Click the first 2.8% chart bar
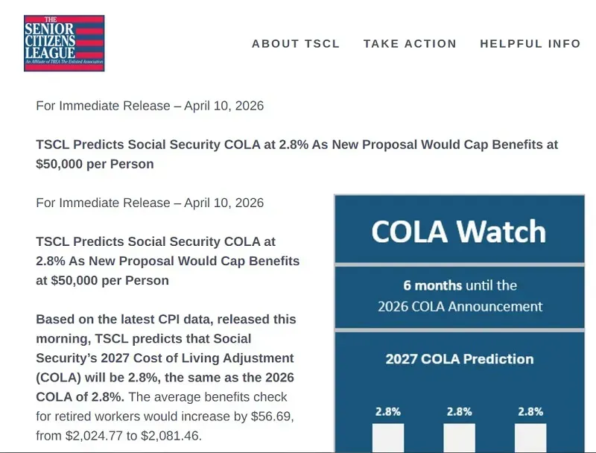Screen dimensions: 596x453 pos(388,436)
